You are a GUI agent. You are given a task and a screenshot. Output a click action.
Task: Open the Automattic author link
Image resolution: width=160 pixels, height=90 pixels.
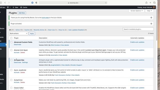click(54, 55)
